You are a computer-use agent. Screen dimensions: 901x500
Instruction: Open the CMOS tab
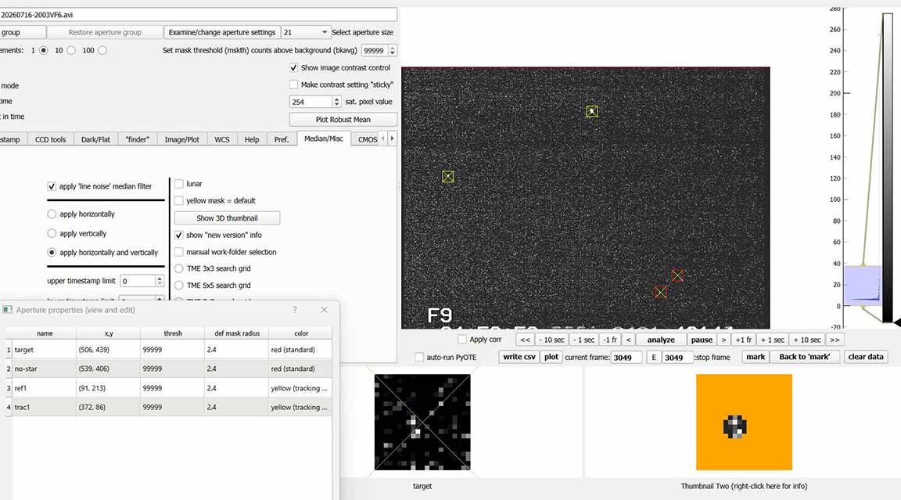(368, 139)
